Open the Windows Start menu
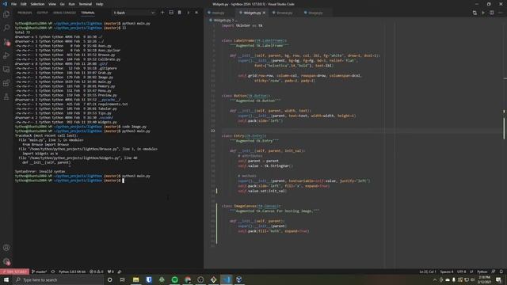 tap(6, 279)
